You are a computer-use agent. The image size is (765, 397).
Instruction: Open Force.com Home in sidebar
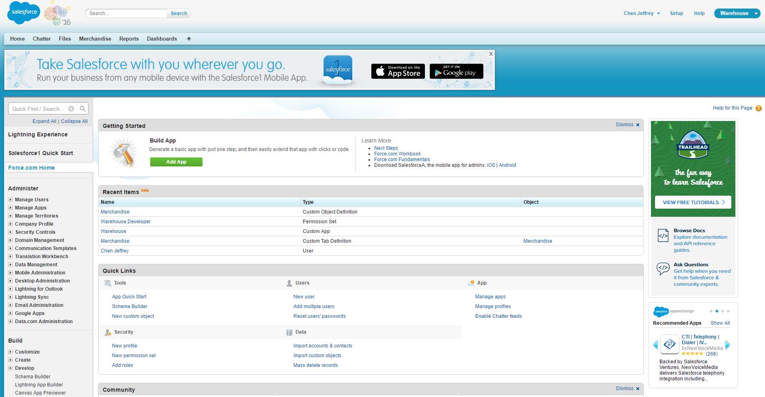point(31,168)
